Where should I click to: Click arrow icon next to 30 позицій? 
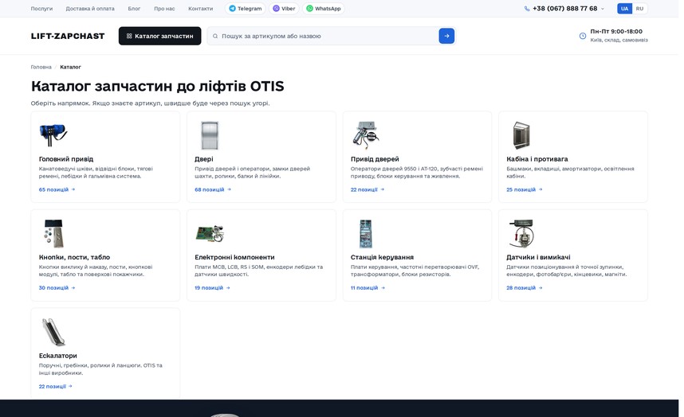73,288
